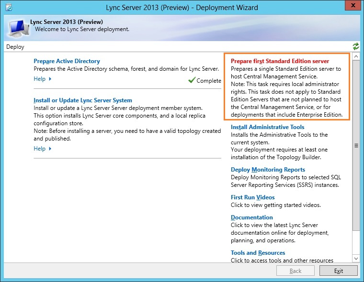Viewport: 364px width, 282px height.
Task: Open First Run Videos link
Action: point(252,197)
